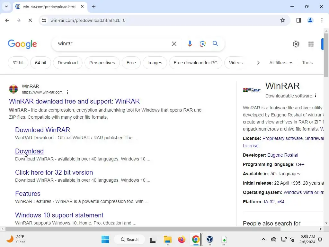329x247 pixels.
Task: Show hidden system tray icons
Action: pos(263,239)
